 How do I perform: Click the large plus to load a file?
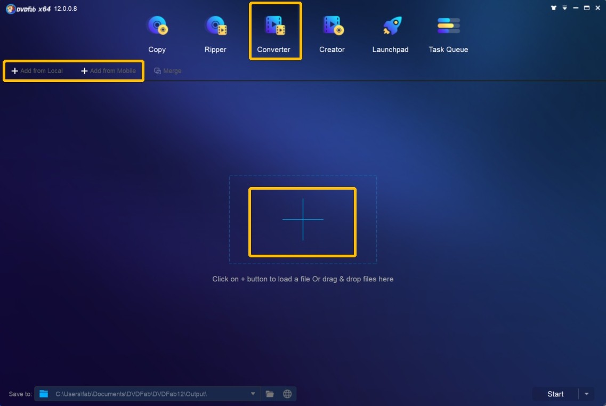coord(303,220)
